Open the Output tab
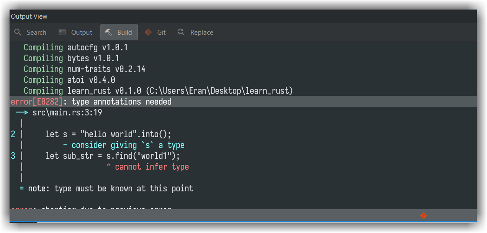This screenshot has width=487, height=233. (x=76, y=32)
